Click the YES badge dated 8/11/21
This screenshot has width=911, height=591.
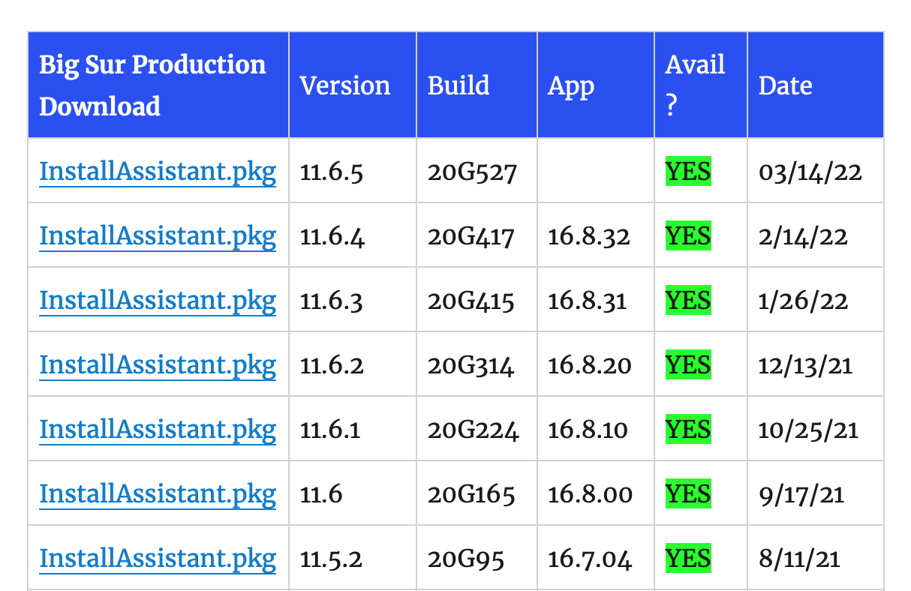(687, 559)
